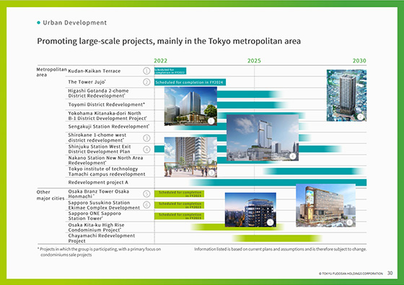Click the circled number 1 beside Kudan-Kaikan Terrace
The height and width of the screenshot is (285, 404).
pyautogui.click(x=146, y=71)
